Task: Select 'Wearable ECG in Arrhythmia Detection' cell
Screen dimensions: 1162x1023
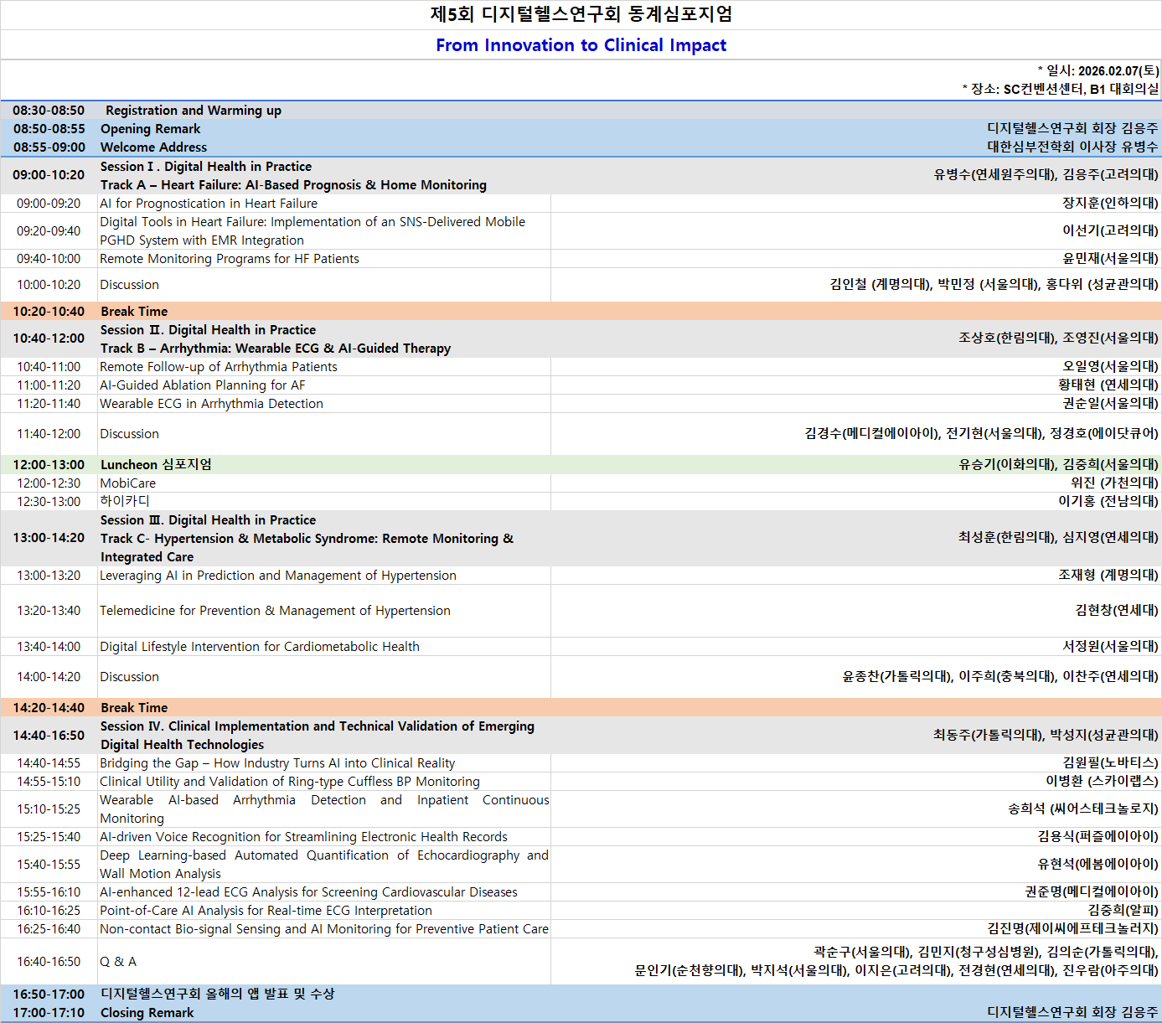Action: coord(211,404)
